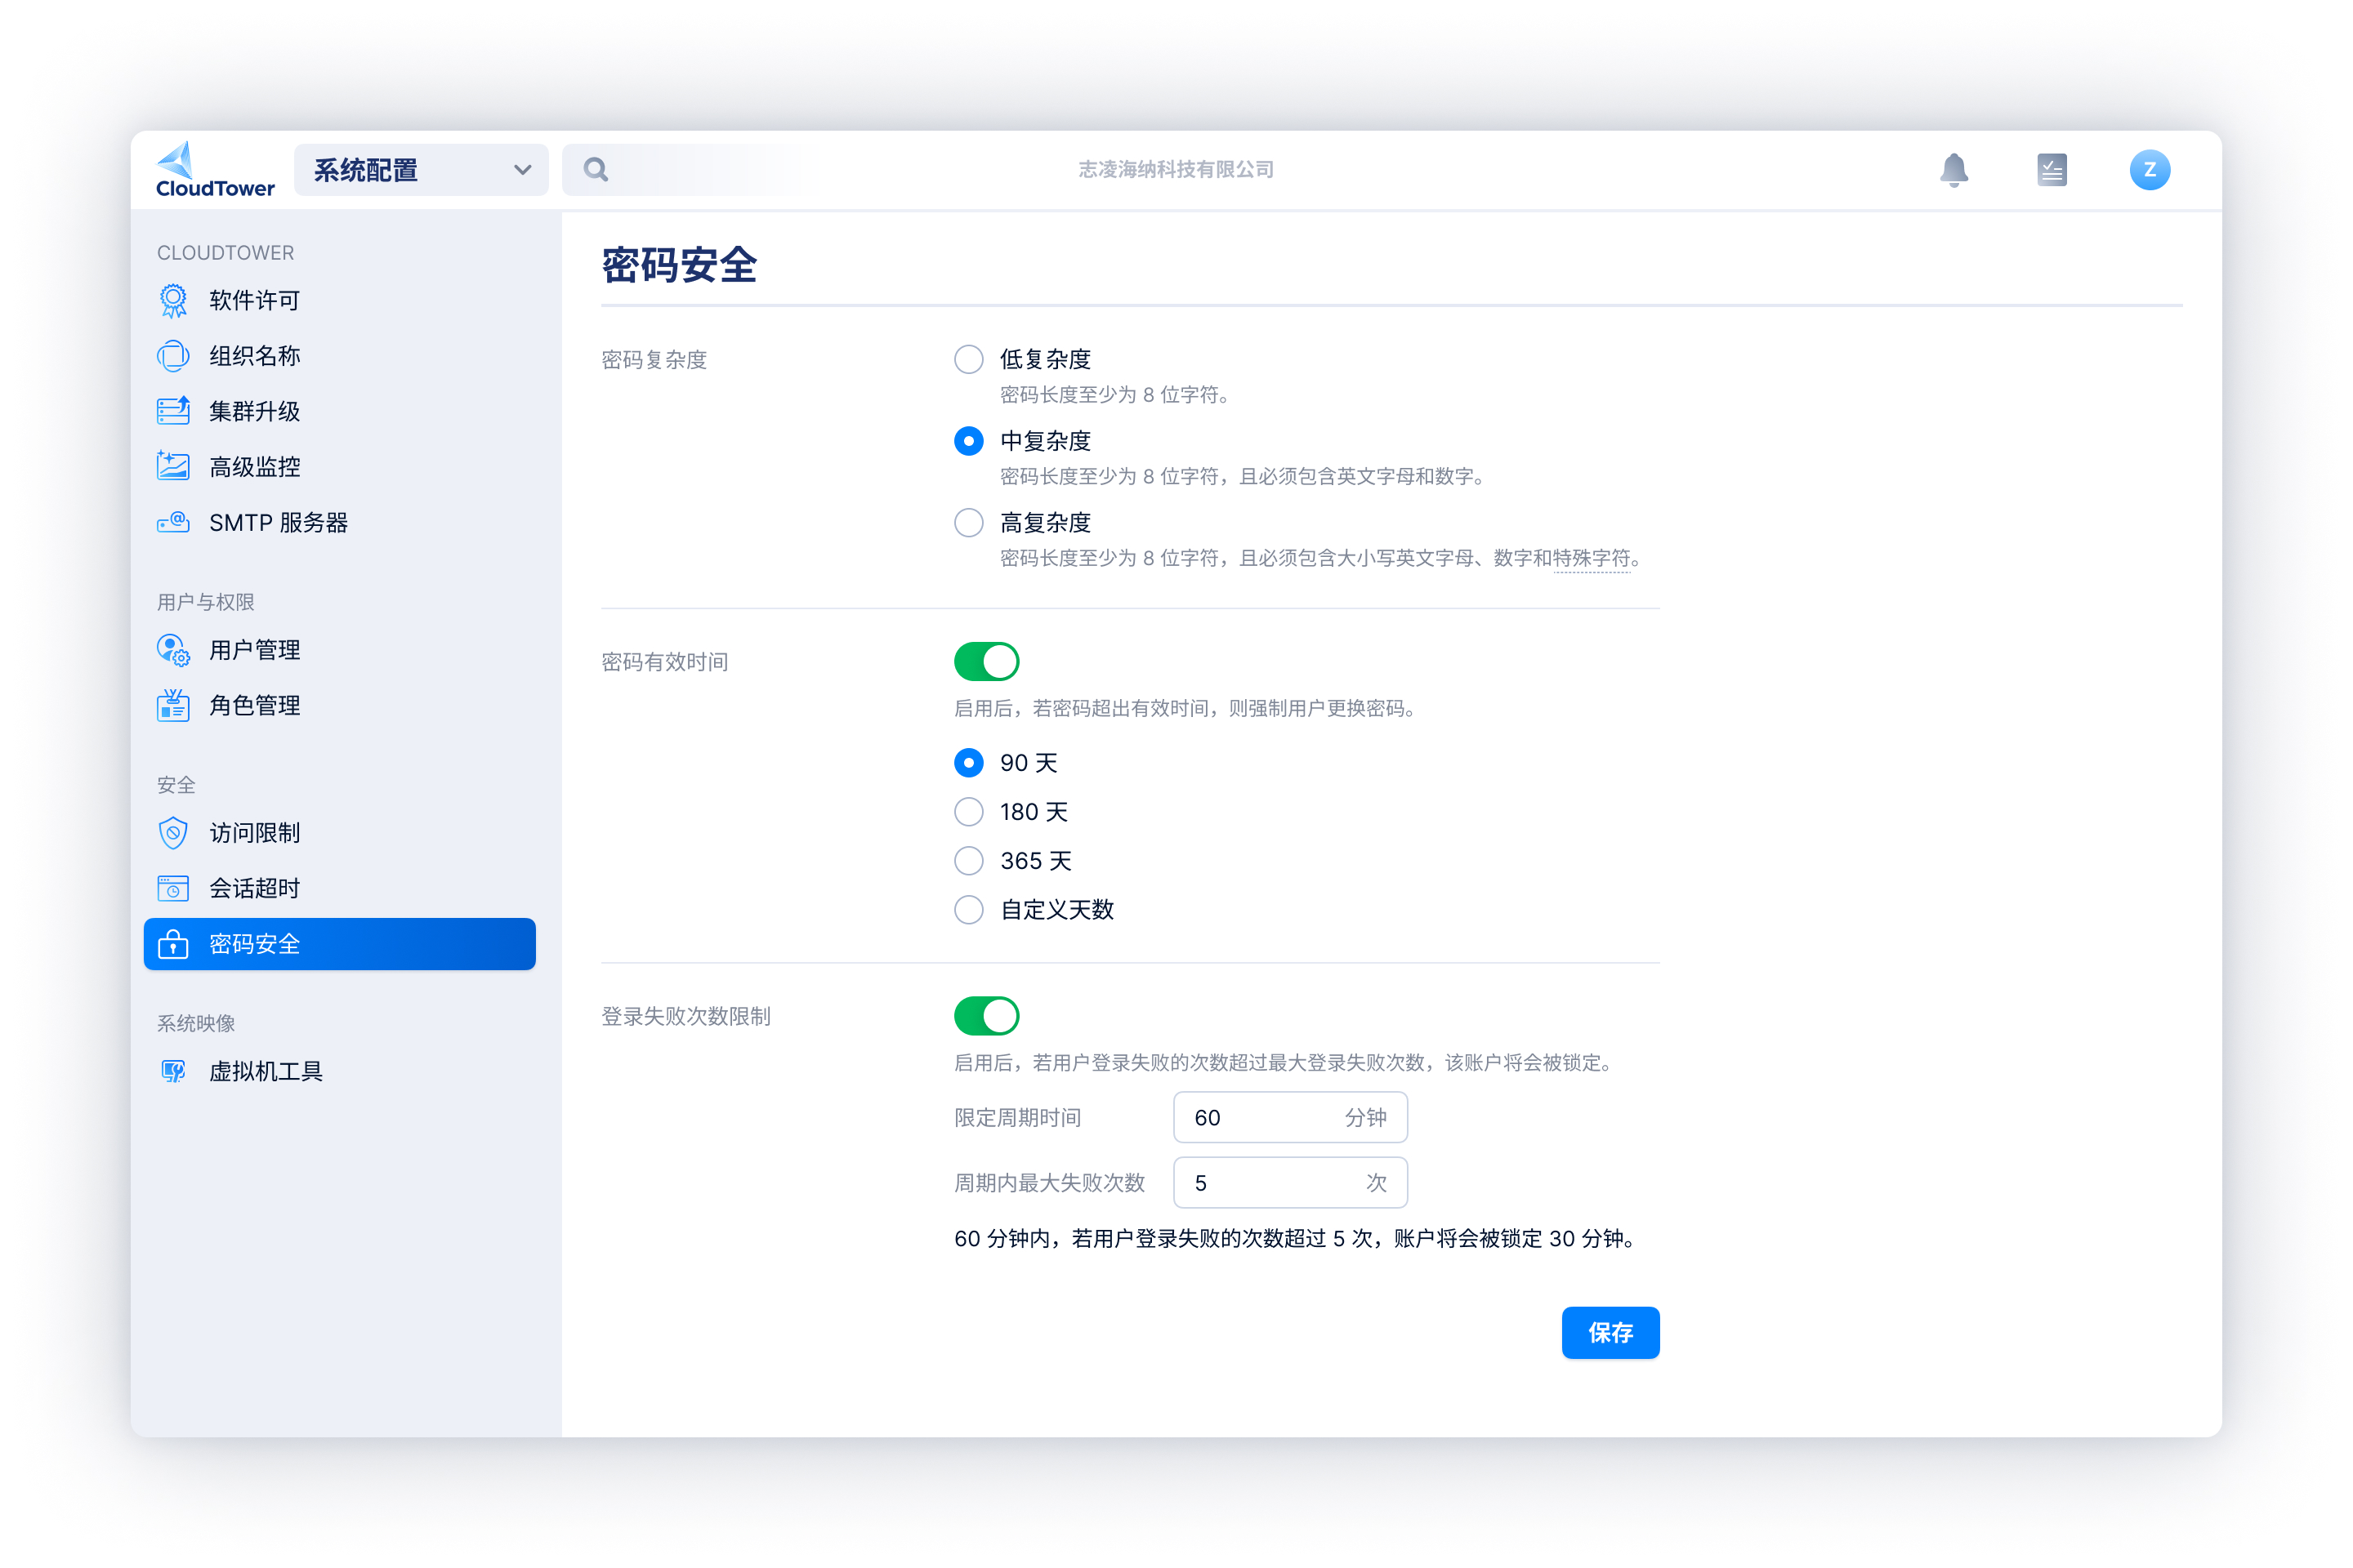Focus the 周期内最大失败次数 input field
This screenshot has width=2353, height=1568.
tap(1291, 1183)
